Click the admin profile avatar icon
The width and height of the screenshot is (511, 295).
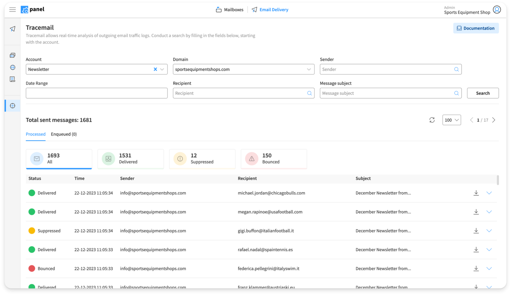(497, 9)
